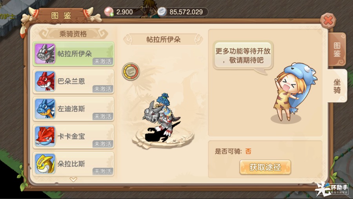Image resolution: width=353 pixels, height=199 pixels.
Task: Select the red 卡卡金宝 creature icon
Action: coord(45,136)
